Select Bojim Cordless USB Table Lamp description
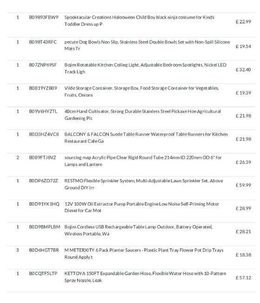This screenshot has height=303, width=260. (x=139, y=230)
